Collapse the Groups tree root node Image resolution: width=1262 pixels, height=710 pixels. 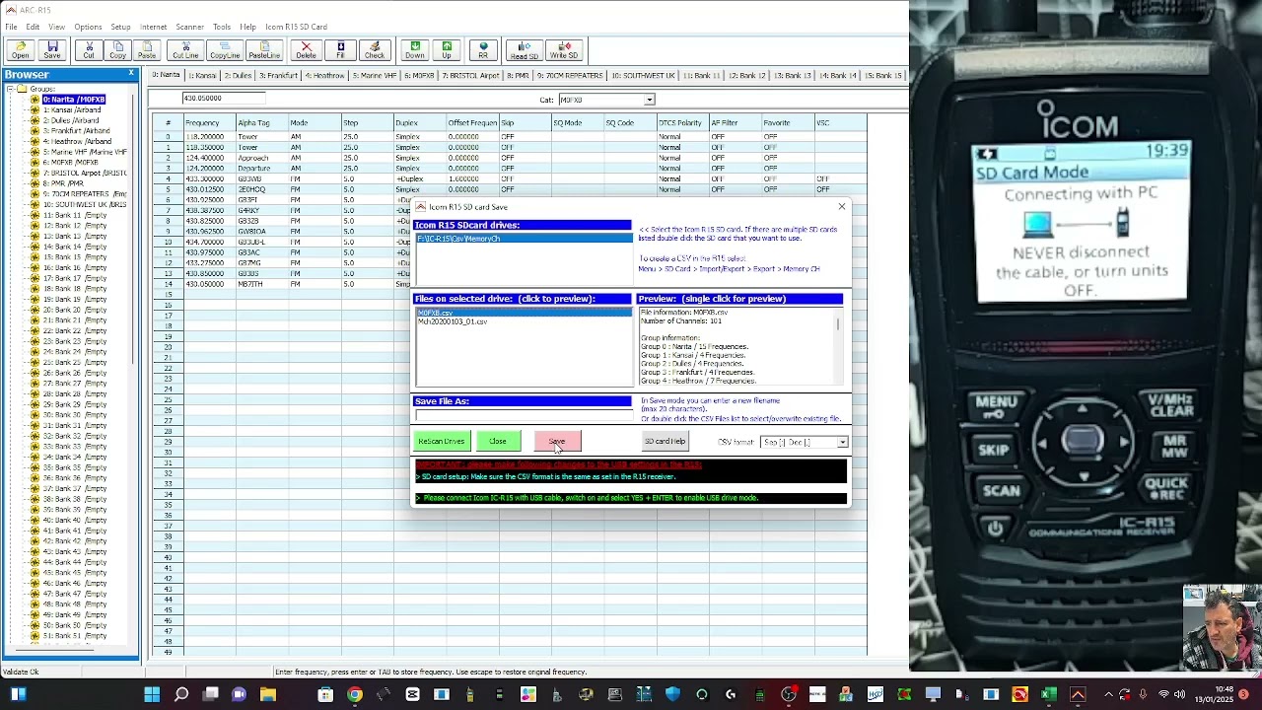[x=11, y=89]
